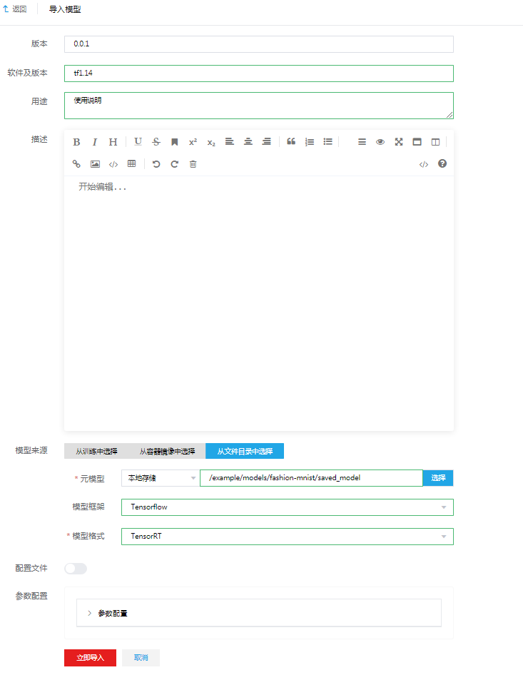Underline text via the U icon
This screenshot has height=675, width=523.
tap(138, 141)
